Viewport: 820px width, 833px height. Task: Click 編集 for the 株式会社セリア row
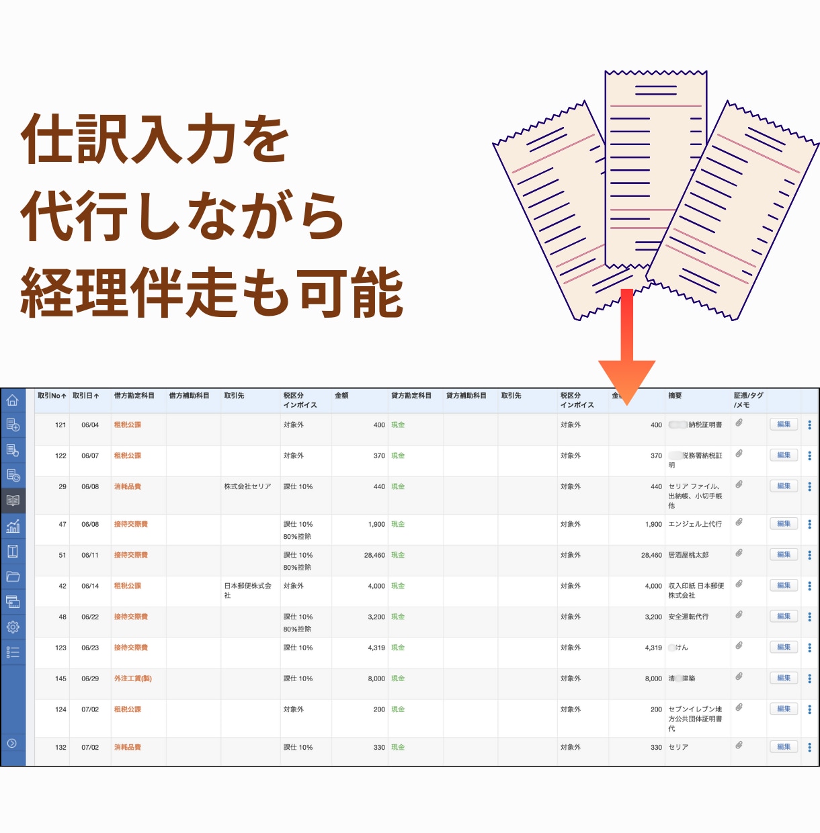(784, 486)
